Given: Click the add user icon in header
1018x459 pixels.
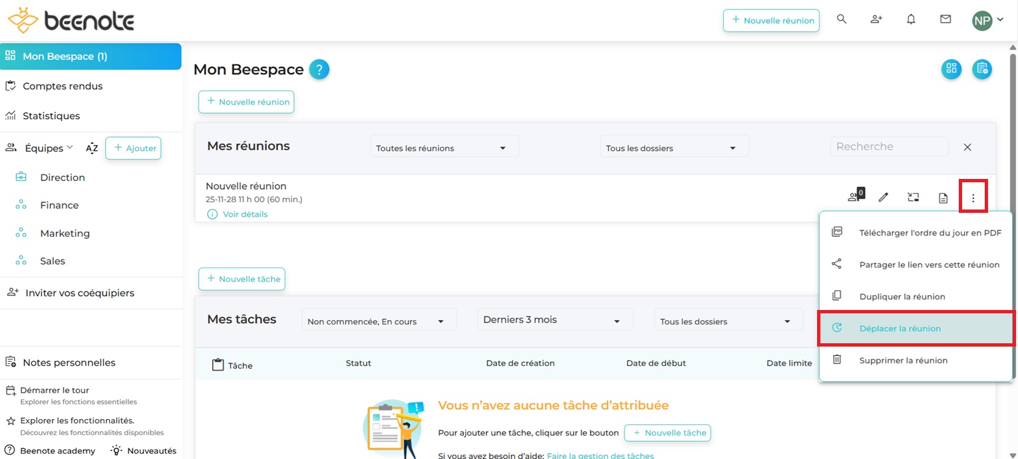Looking at the screenshot, I should [876, 20].
